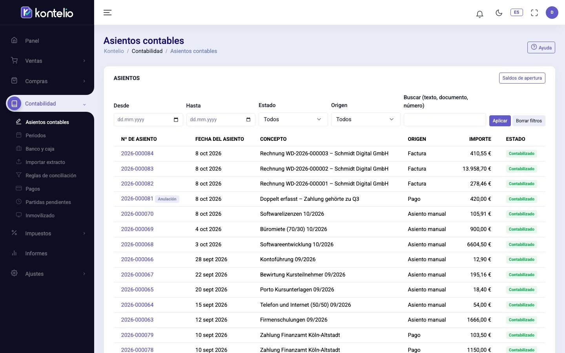Open Reglas de conciliación menu item
The image size is (565, 353).
[51, 175]
